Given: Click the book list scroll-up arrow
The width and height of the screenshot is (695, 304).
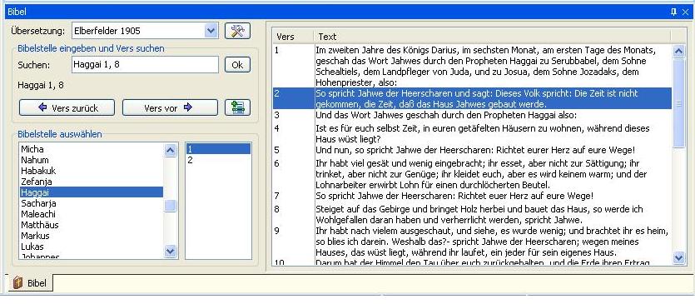Looking at the screenshot, I should tap(170, 150).
